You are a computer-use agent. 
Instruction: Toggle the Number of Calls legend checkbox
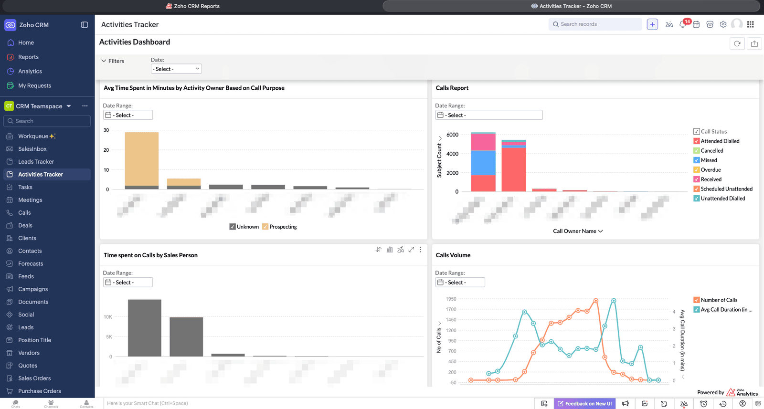coord(697,300)
